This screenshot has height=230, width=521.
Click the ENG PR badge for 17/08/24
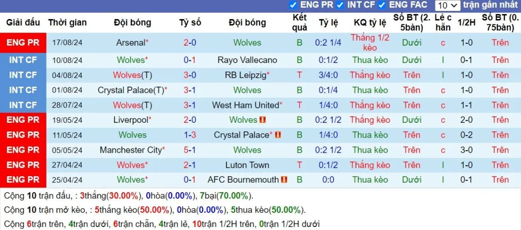(23, 43)
